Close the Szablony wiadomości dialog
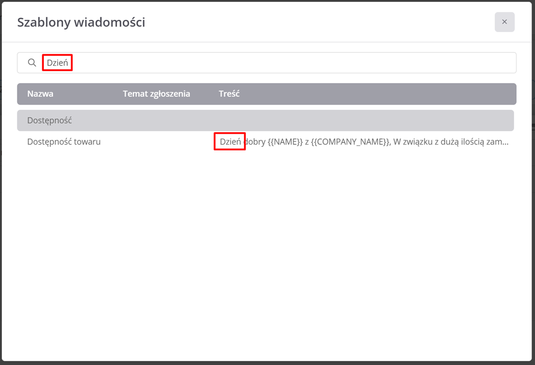535x365 pixels. click(504, 22)
